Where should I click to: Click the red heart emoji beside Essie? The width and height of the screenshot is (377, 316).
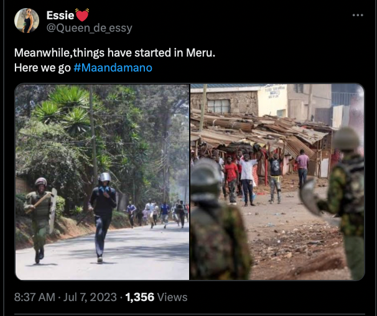[82, 15]
